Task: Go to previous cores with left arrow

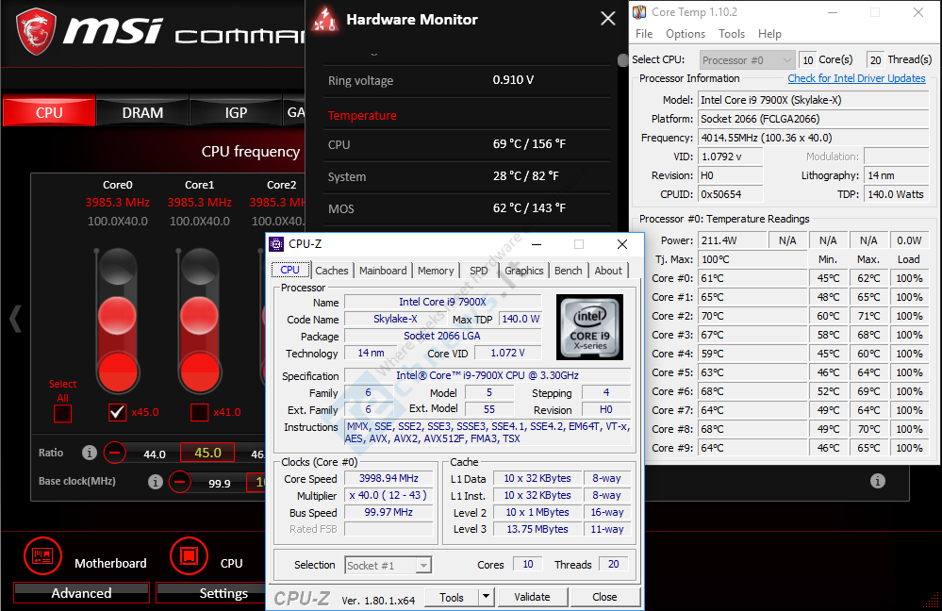Action: point(16,319)
